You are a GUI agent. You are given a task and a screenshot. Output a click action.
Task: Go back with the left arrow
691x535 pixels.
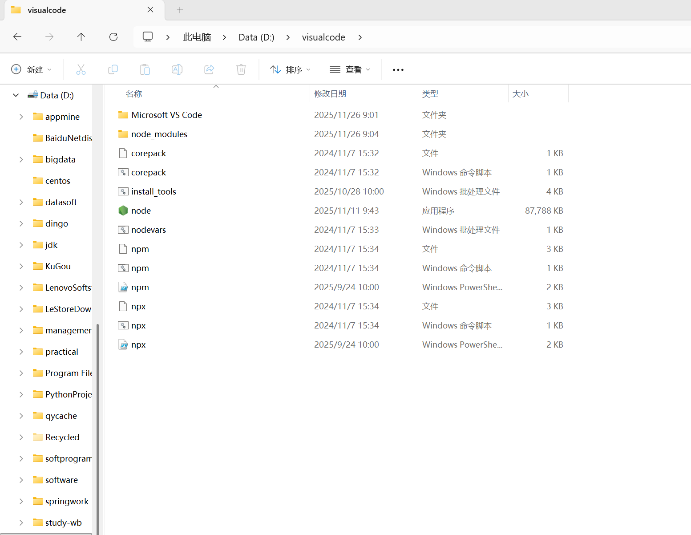tap(17, 37)
